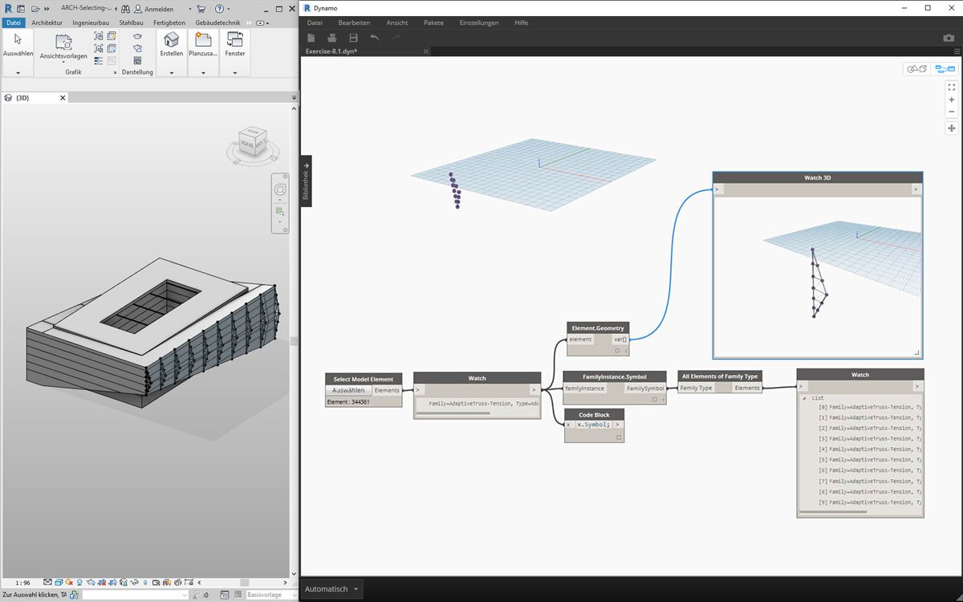Click Dynamo open file toolbar icon
The width and height of the screenshot is (963, 602).
332,38
